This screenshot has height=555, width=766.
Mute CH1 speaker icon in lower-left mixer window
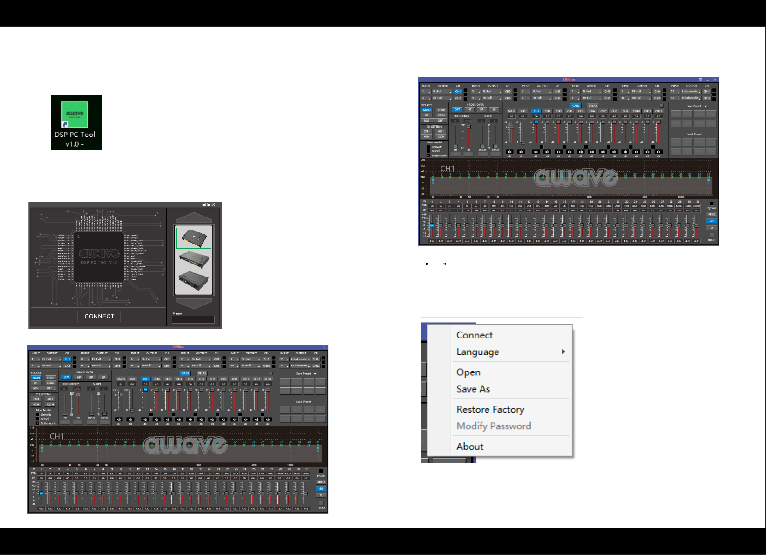145,420
